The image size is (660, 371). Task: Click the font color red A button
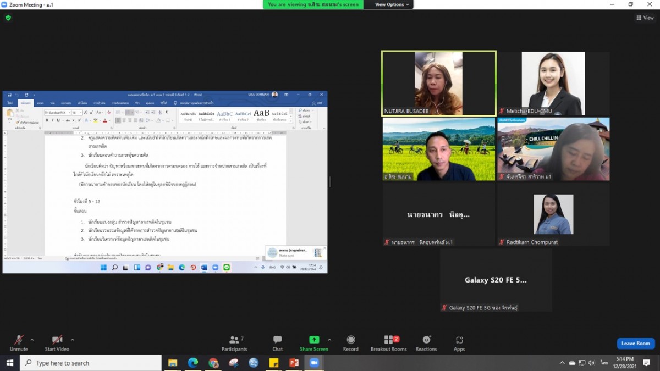[105, 120]
